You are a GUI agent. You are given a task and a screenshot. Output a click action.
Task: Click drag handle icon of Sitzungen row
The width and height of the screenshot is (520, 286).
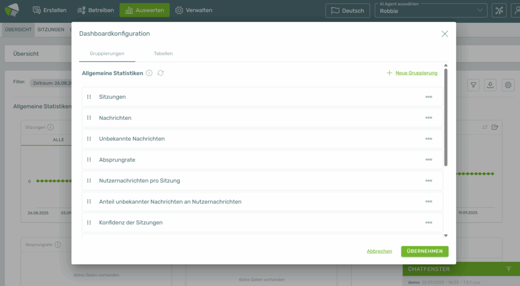(89, 97)
